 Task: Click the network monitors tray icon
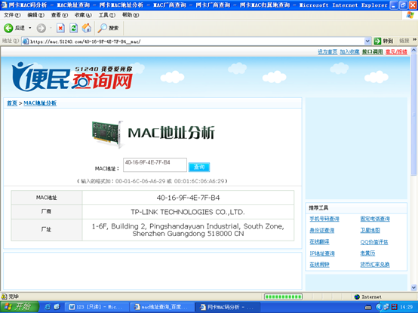(x=386, y=307)
